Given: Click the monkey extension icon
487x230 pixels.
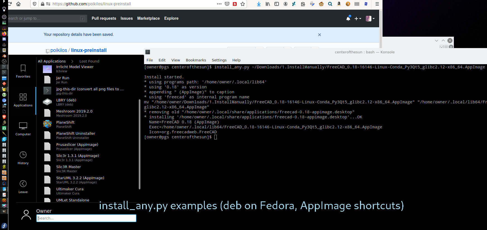Looking at the screenshot, I should click(321, 4).
